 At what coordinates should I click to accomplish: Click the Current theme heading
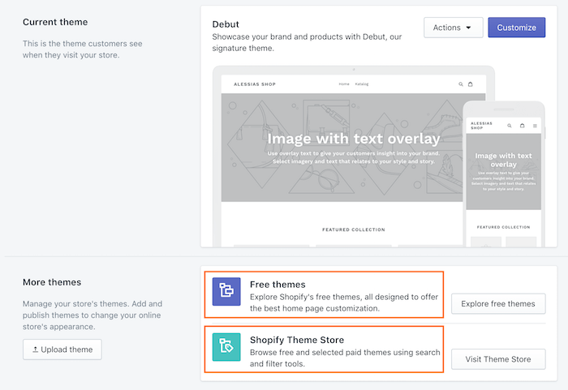pos(55,22)
